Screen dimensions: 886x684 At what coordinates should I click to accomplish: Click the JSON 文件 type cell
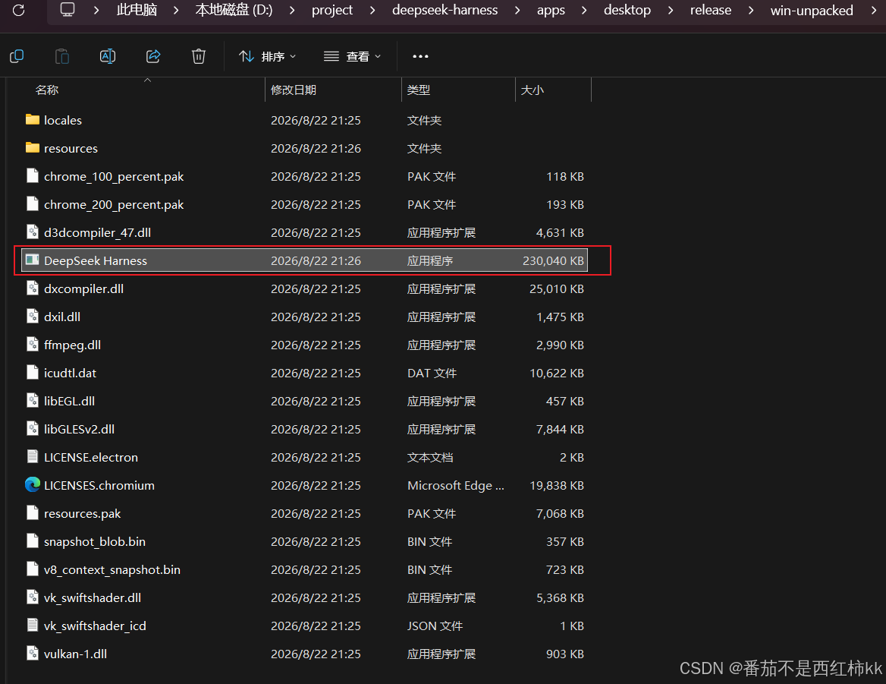pos(435,626)
